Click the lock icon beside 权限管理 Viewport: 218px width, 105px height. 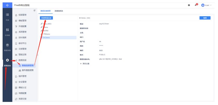16,15
